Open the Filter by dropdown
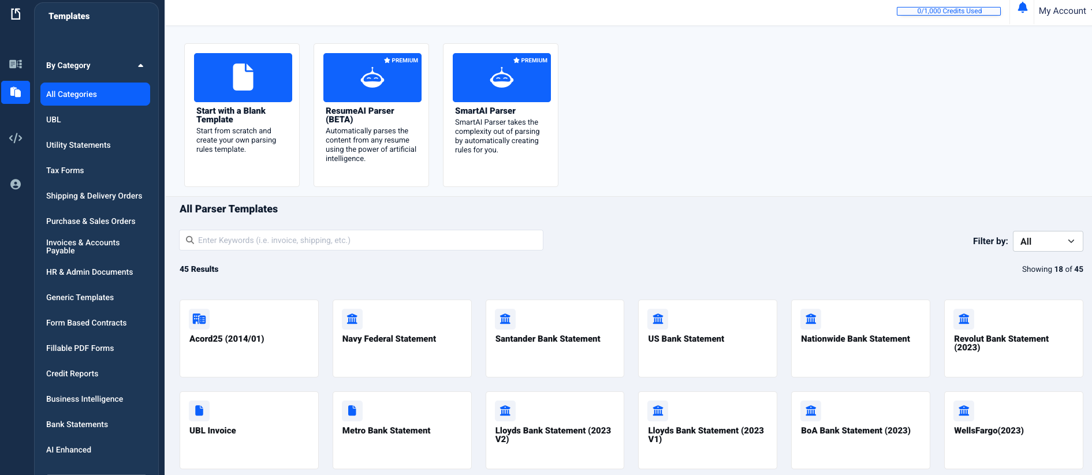Screen dimensions: 1092x475 [1048, 241]
